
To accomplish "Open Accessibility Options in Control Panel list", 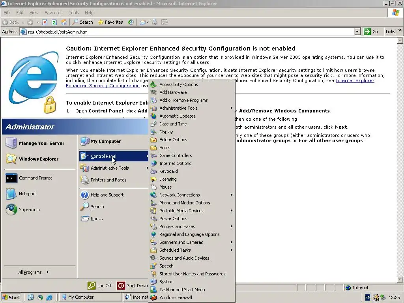I will 192,84.
